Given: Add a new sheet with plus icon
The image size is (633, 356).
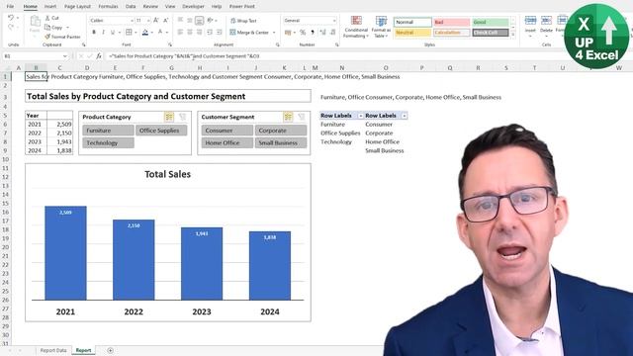Looking at the screenshot, I should (x=110, y=350).
